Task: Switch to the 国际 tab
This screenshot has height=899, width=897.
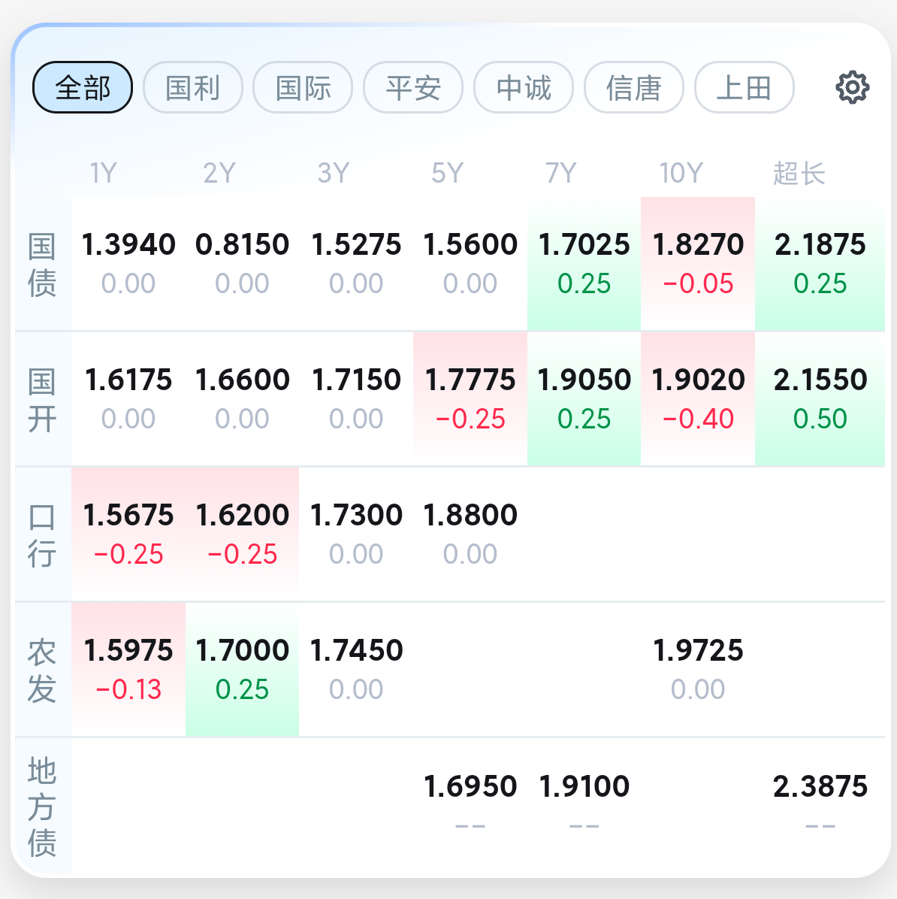Action: (x=303, y=87)
